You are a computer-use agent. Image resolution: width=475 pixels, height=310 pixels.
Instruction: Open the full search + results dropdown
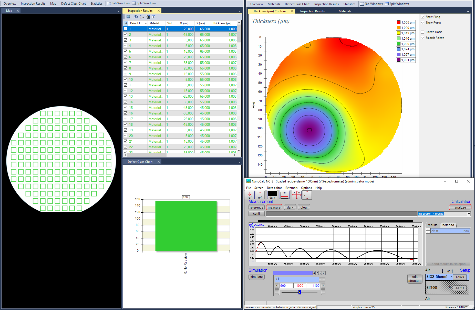(x=469, y=214)
